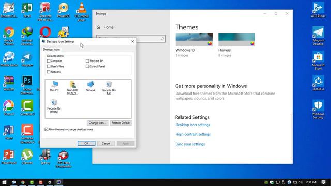Image resolution: width=331 pixels, height=186 pixels.
Task: Click the WinRAR desktop icon
Action: 9,83
